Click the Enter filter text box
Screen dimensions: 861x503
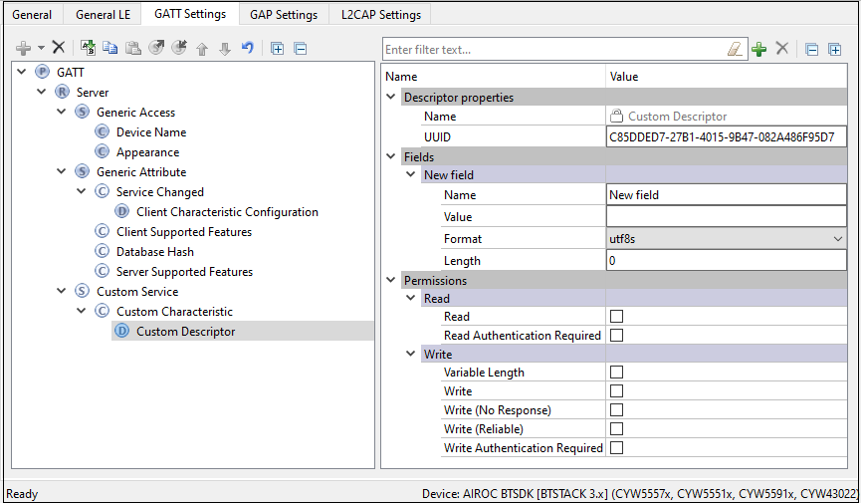click(x=552, y=49)
